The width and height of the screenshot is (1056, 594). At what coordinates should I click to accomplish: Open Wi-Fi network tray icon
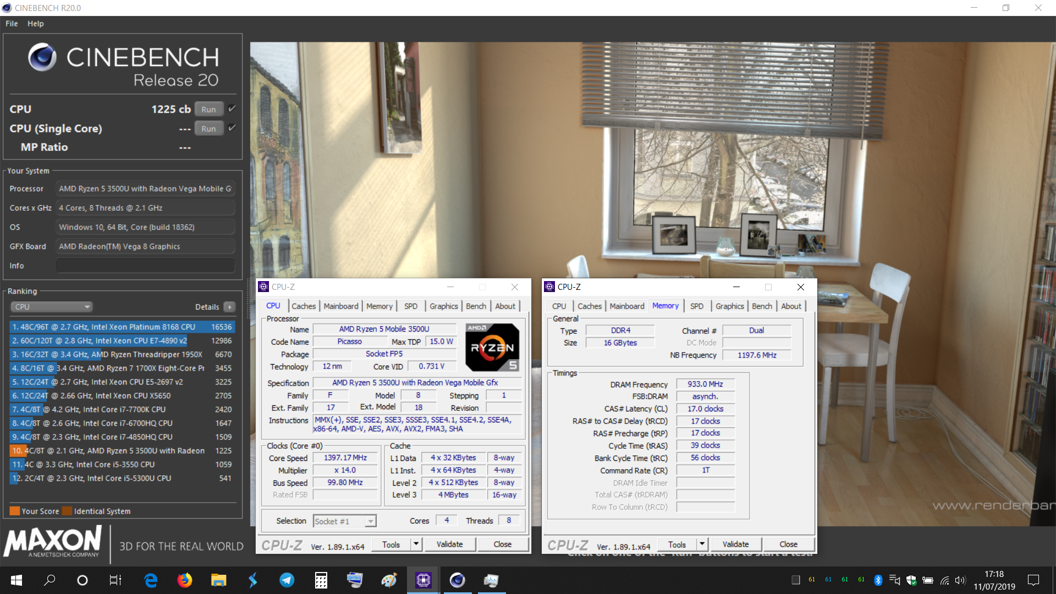click(x=944, y=580)
